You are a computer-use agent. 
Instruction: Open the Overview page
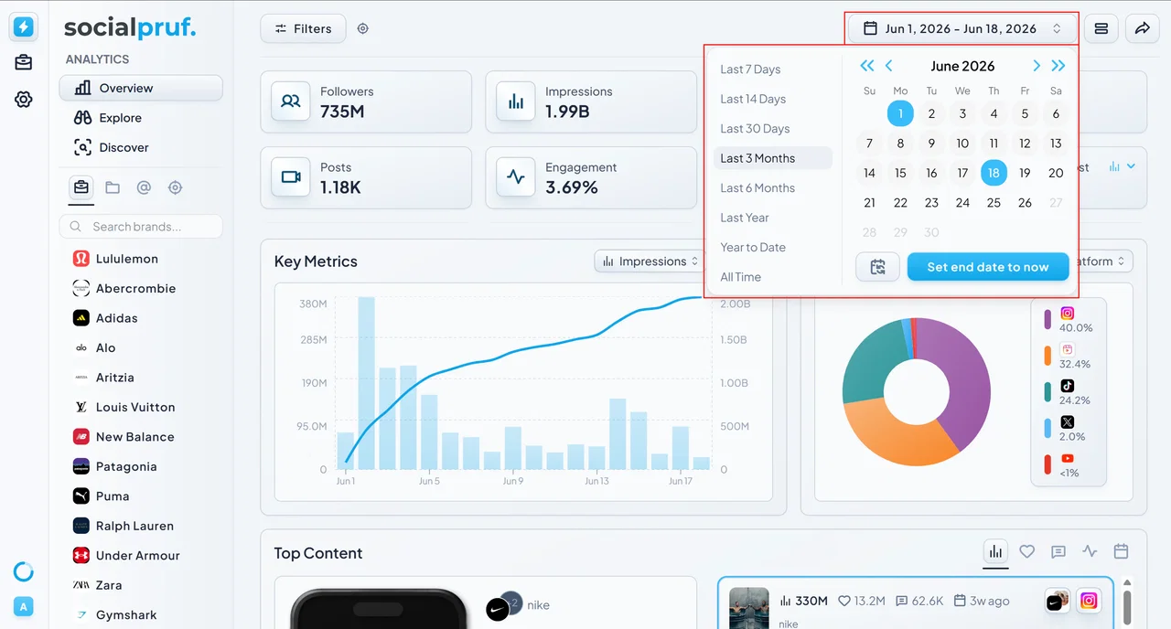click(x=141, y=88)
